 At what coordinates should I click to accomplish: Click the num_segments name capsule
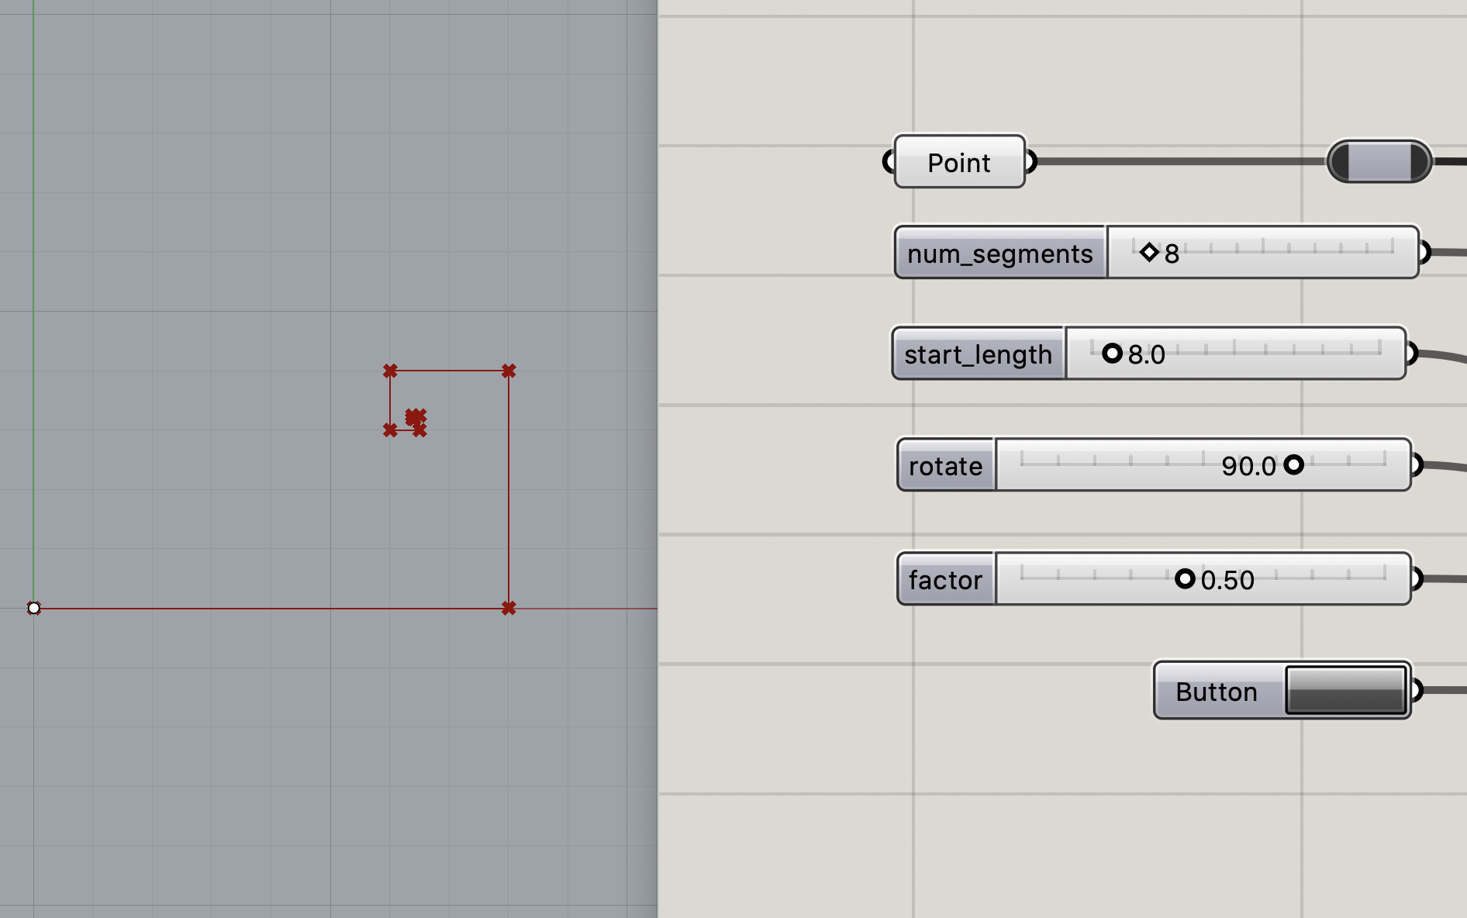[1000, 253]
